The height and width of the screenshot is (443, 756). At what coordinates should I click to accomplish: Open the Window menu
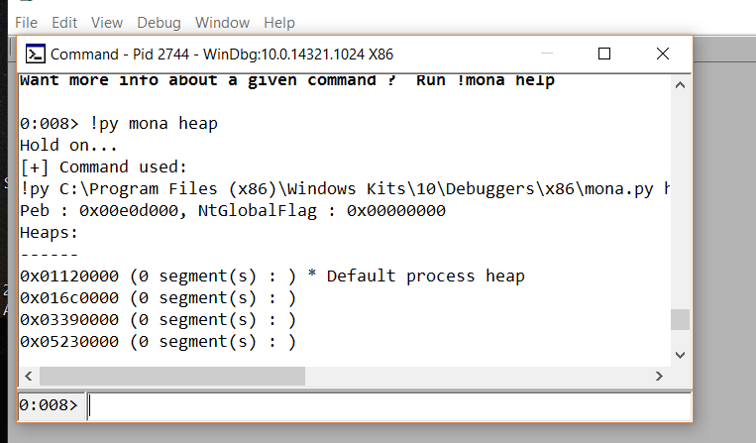222,22
